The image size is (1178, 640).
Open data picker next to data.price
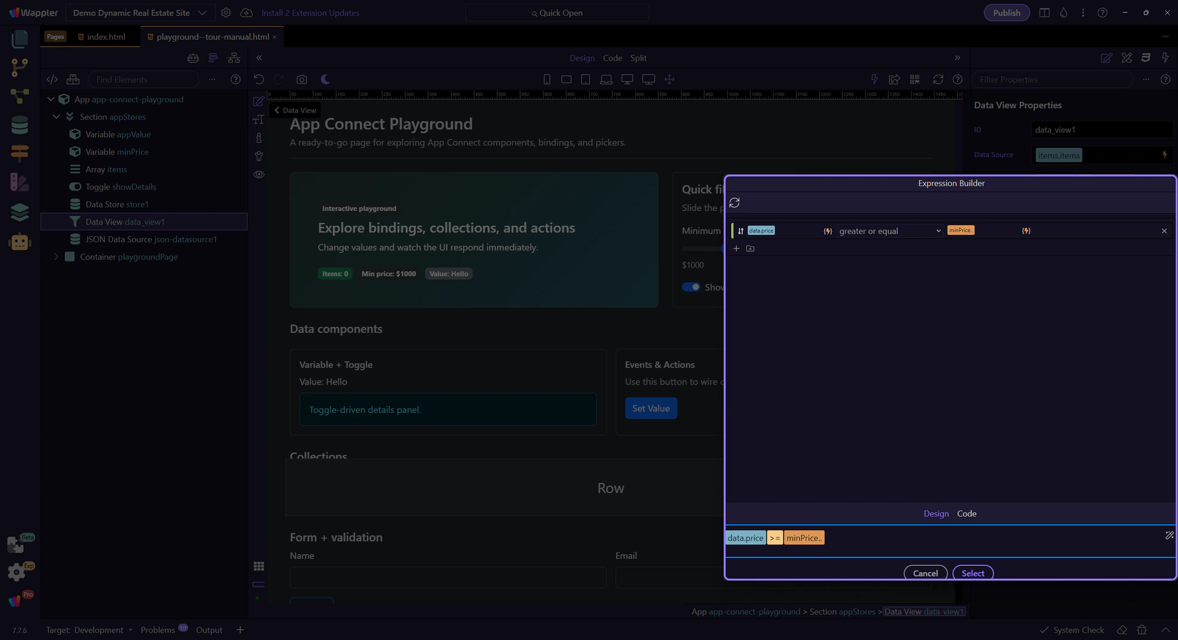point(828,231)
